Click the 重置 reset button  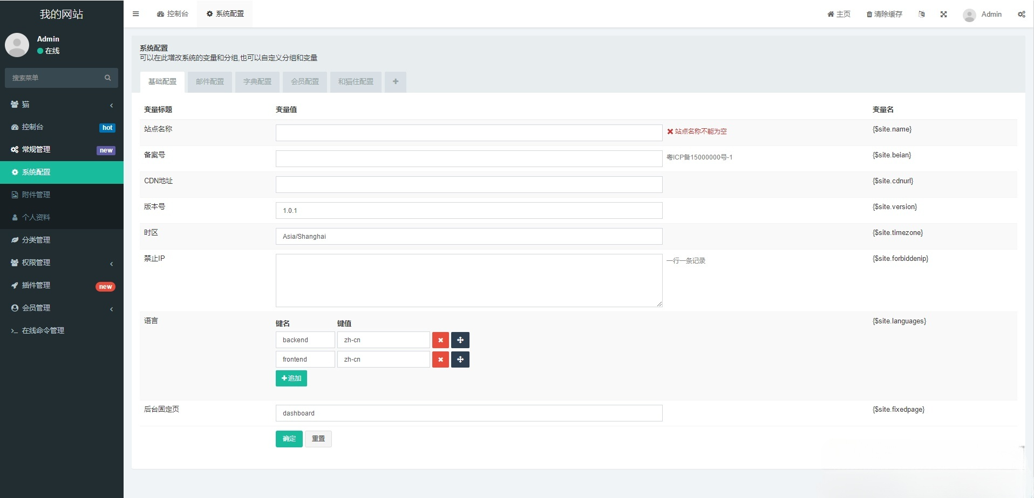318,439
